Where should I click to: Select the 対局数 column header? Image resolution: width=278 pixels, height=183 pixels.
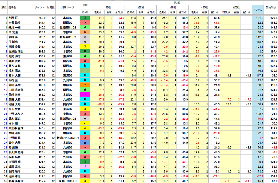tap(51, 7)
